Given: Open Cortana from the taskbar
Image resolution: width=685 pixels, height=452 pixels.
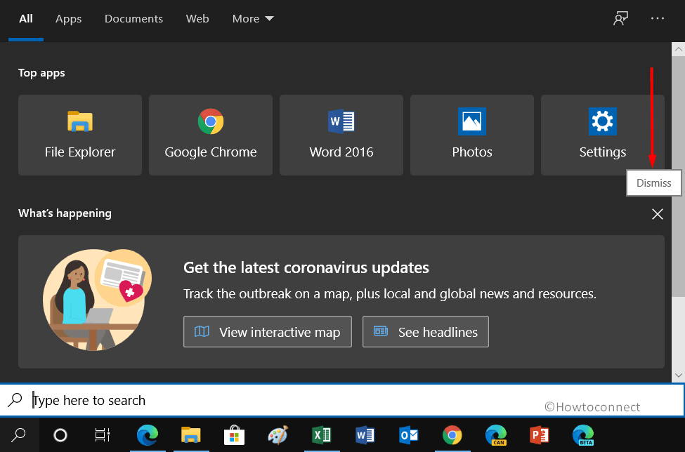Looking at the screenshot, I should (60, 435).
